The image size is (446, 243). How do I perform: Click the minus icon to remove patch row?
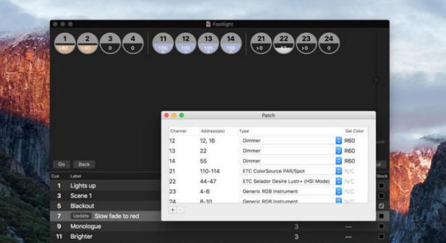click(181, 210)
